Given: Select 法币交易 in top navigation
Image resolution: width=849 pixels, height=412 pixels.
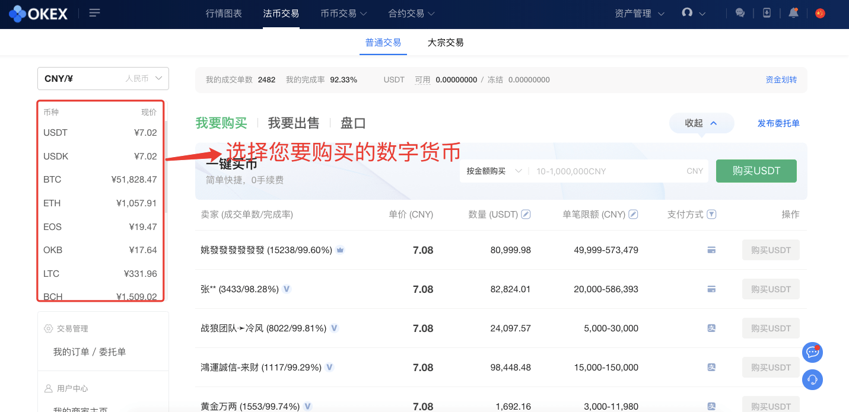Looking at the screenshot, I should click(281, 13).
